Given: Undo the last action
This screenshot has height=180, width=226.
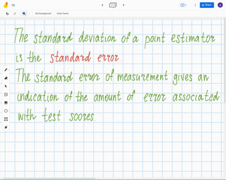Looking at the screenshot, I should (7, 14).
